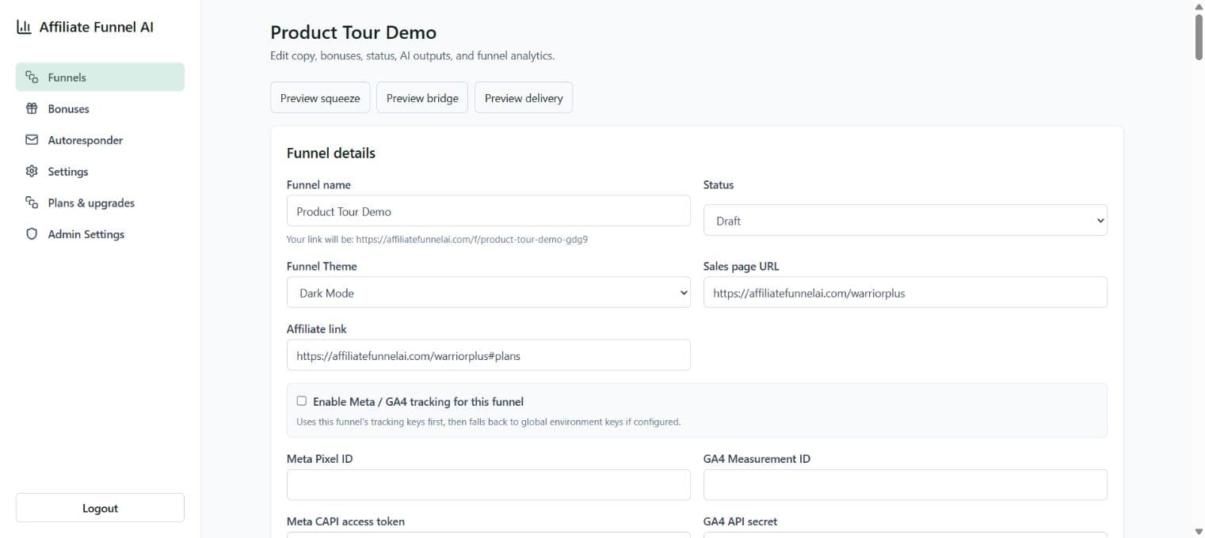
Task: Click the Enable Meta / GA4 tracking label text
Action: (x=418, y=402)
